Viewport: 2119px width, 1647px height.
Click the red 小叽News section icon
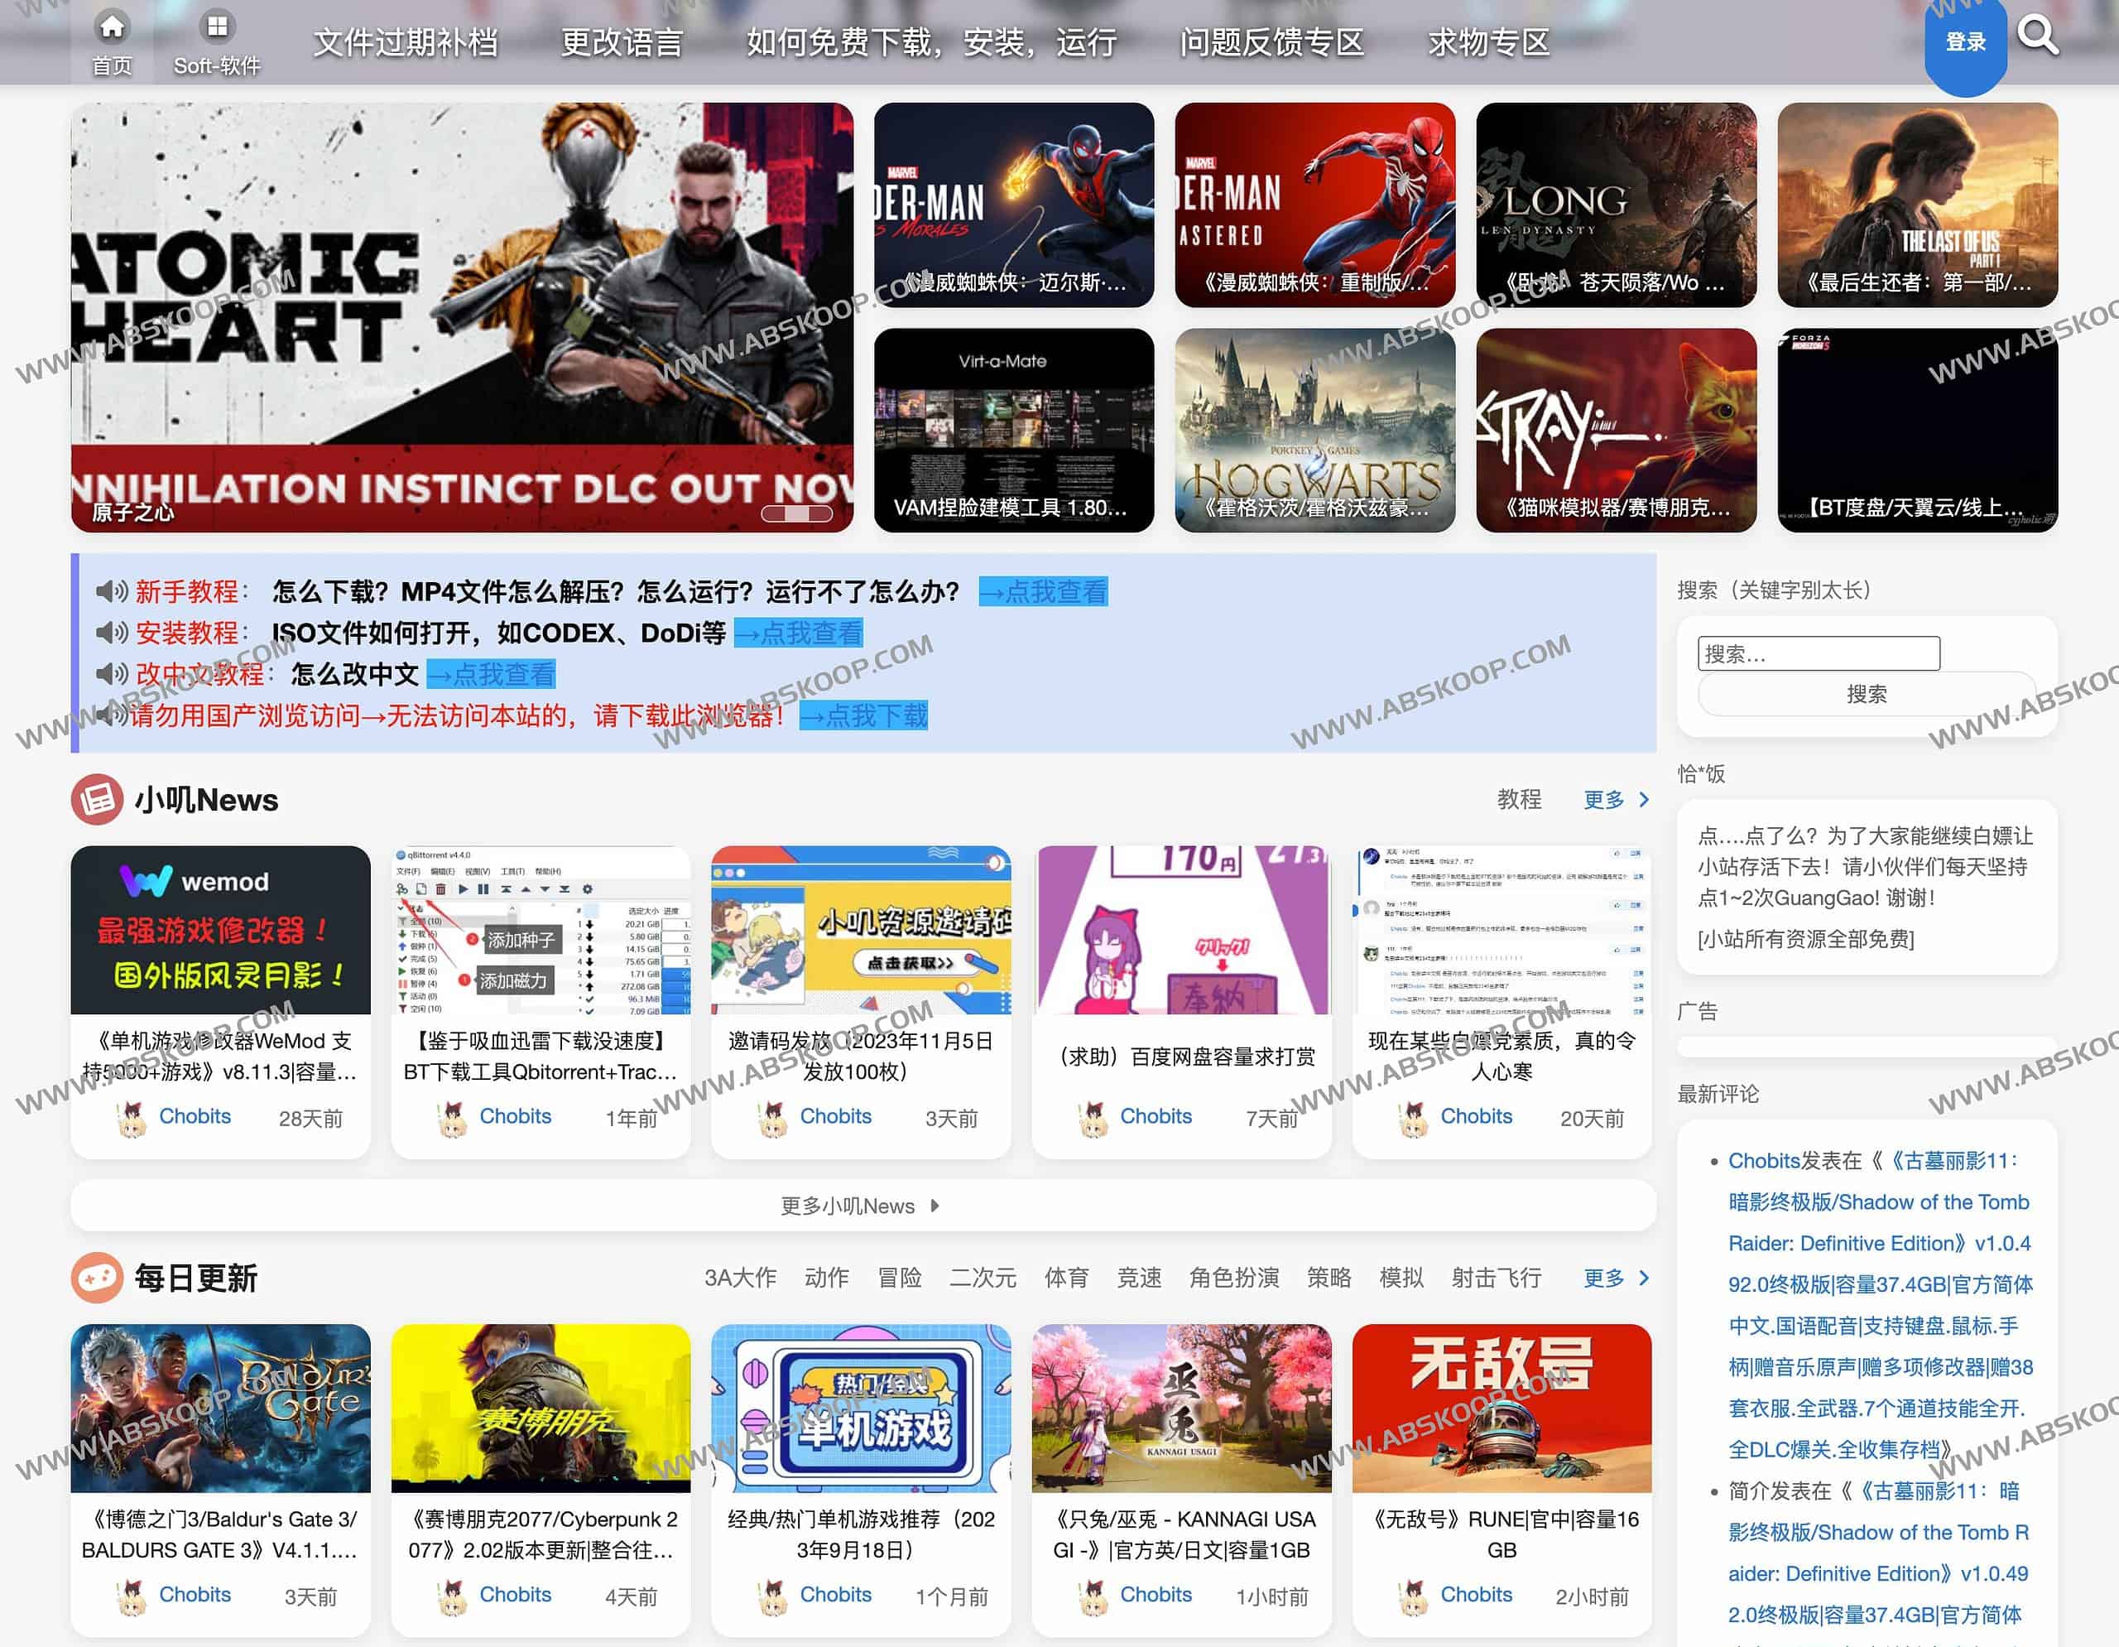pos(97,799)
